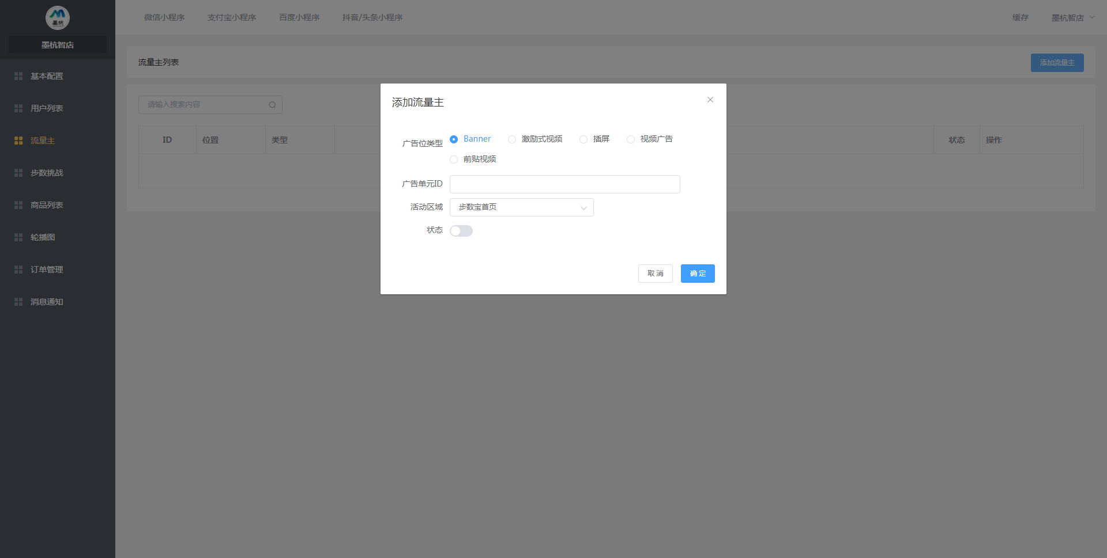Click the grid icon beside 用户列表
This screenshot has width=1107, height=558.
tap(18, 108)
